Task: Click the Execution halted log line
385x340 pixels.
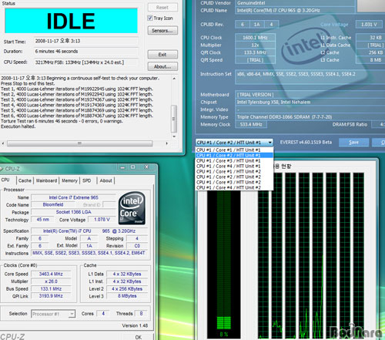Action: click(x=18, y=126)
